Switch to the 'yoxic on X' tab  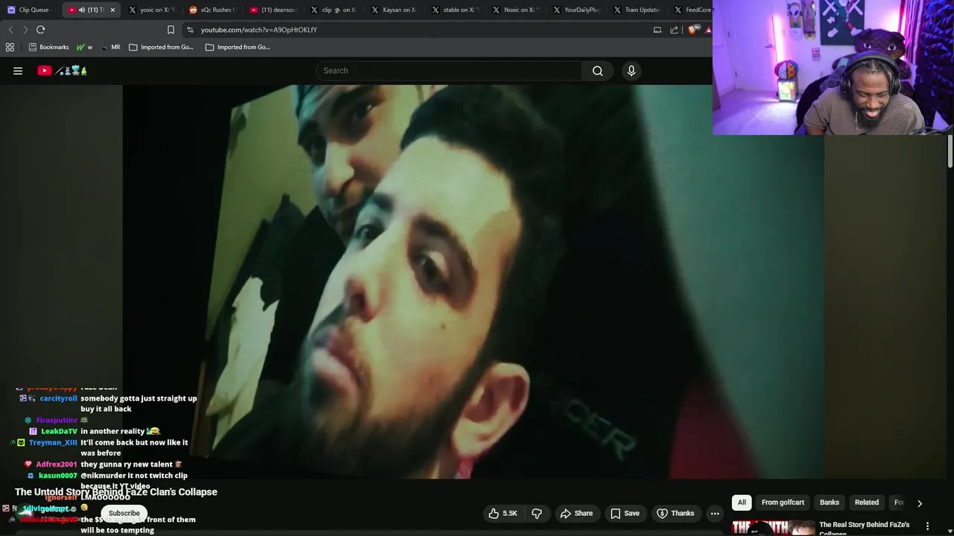[151, 10]
